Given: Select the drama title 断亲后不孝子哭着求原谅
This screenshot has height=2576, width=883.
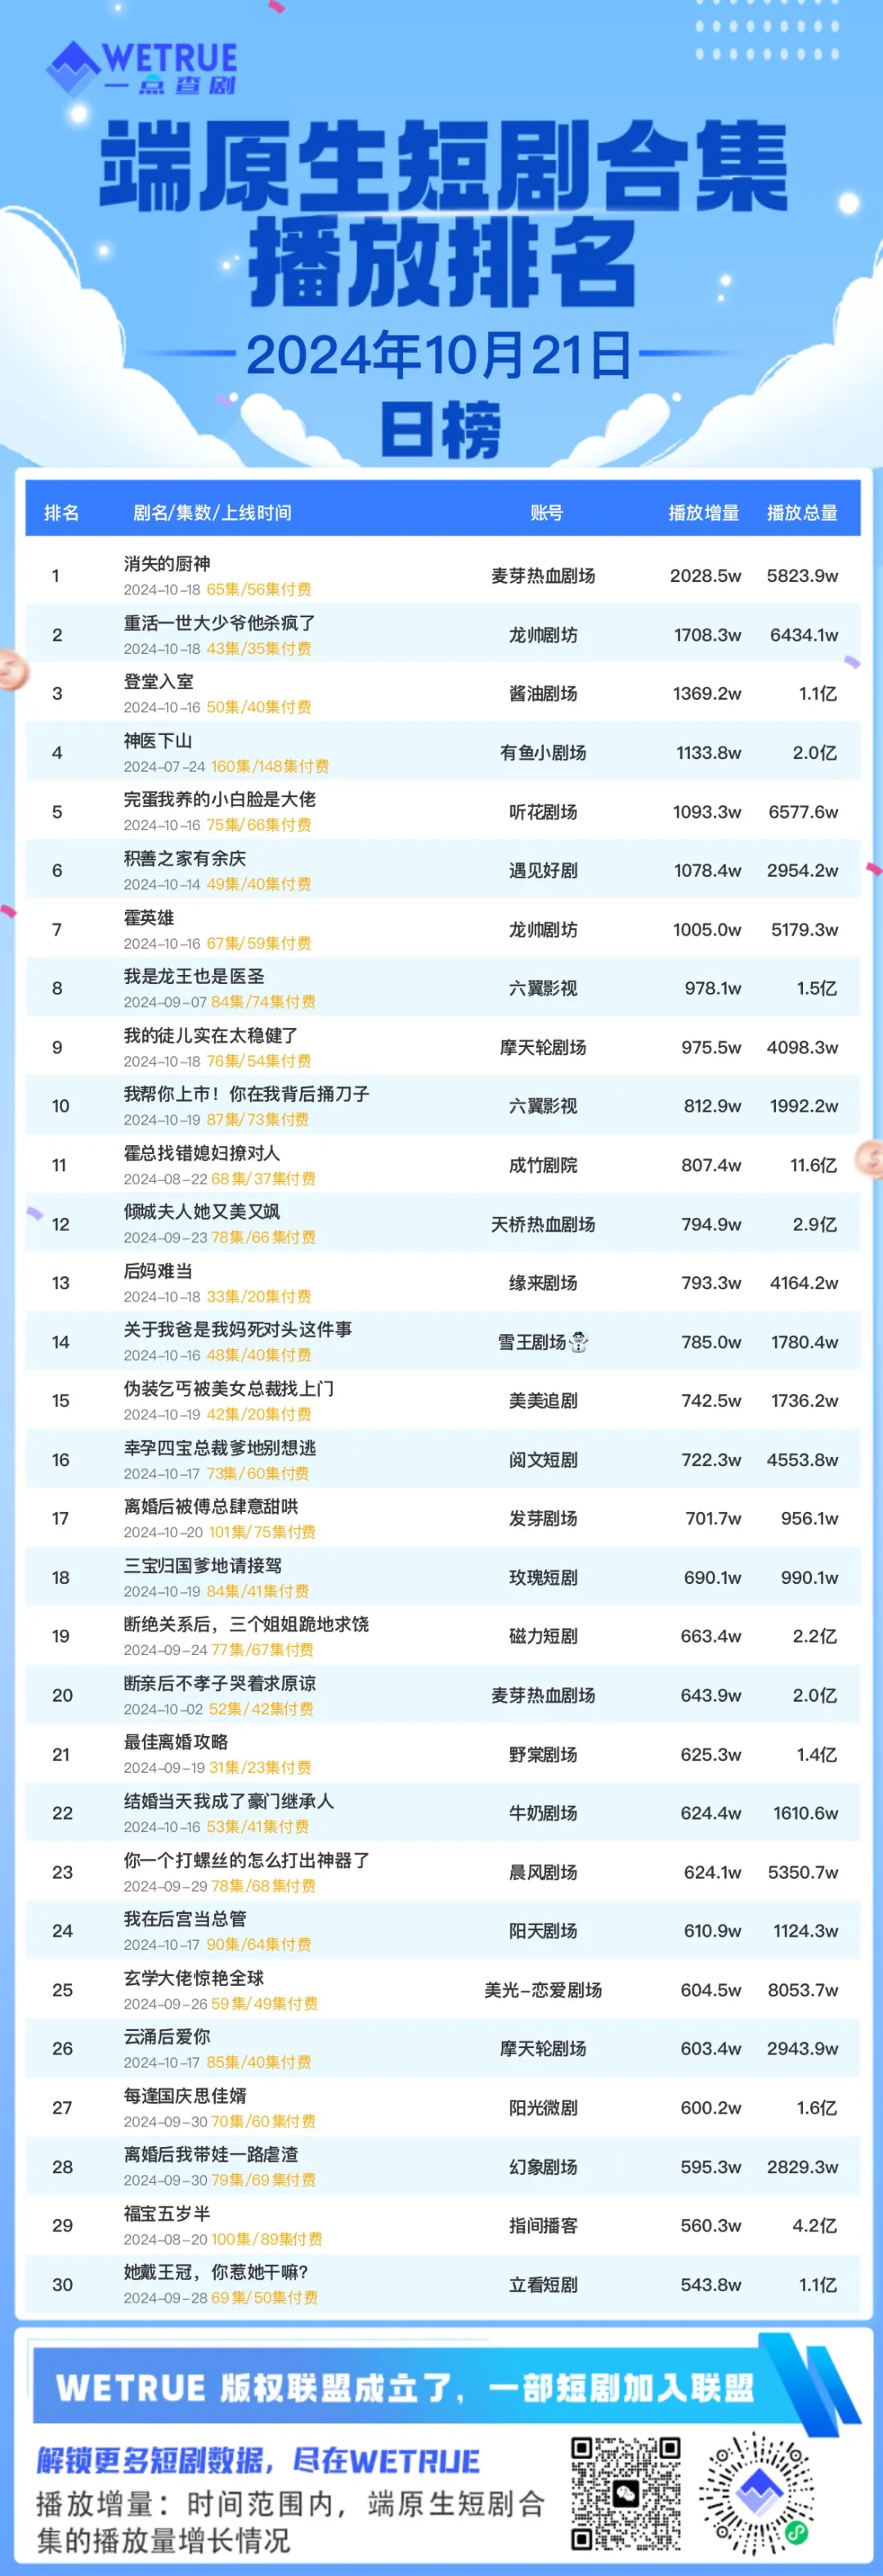Looking at the screenshot, I should tap(220, 1683).
